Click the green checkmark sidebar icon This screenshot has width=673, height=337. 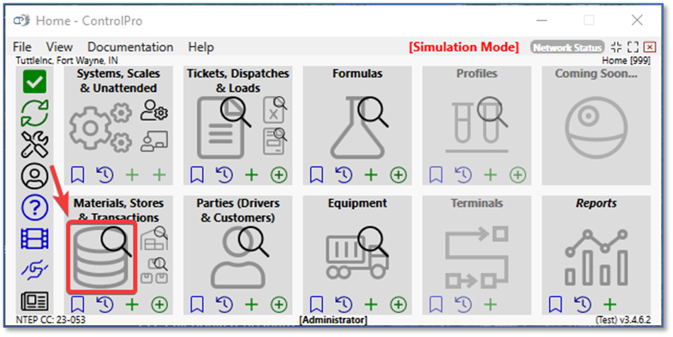[34, 82]
